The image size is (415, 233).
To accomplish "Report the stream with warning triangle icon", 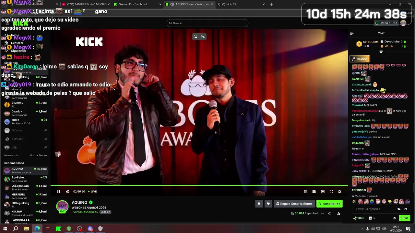I will pos(338,213).
